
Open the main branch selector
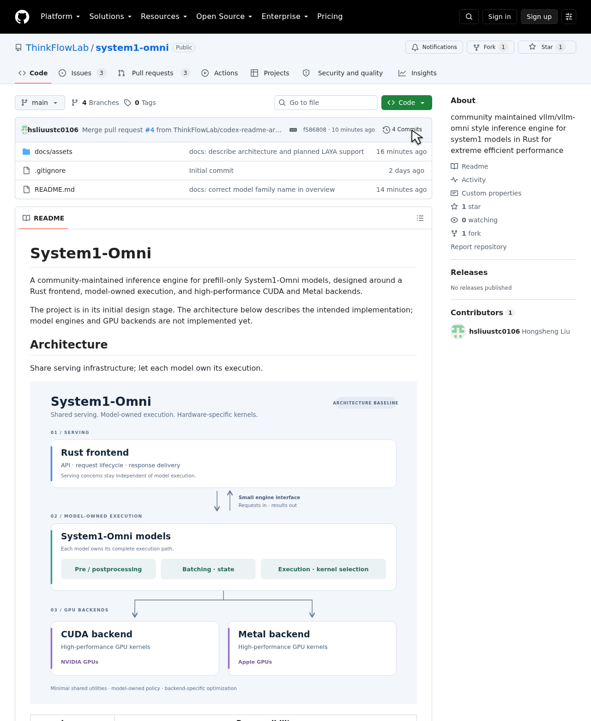pyautogui.click(x=40, y=103)
